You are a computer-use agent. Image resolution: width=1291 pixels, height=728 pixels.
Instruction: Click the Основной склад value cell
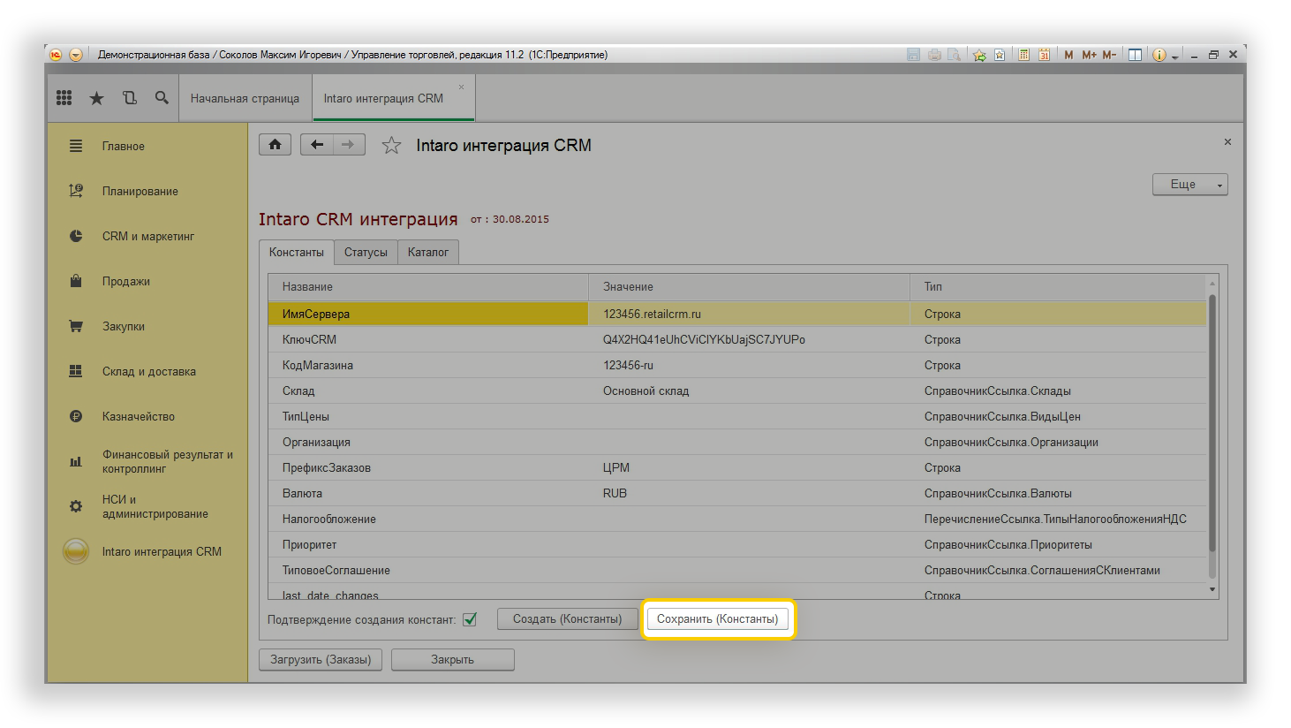click(749, 391)
